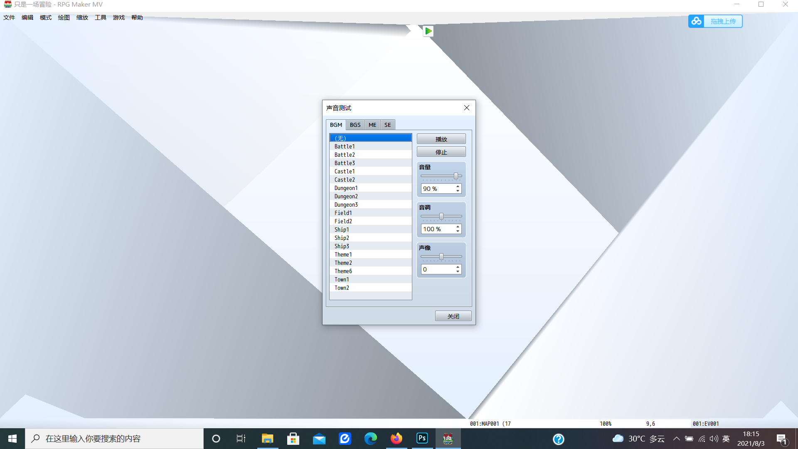Open Task View on taskbar
The image size is (798, 449).
click(x=241, y=439)
